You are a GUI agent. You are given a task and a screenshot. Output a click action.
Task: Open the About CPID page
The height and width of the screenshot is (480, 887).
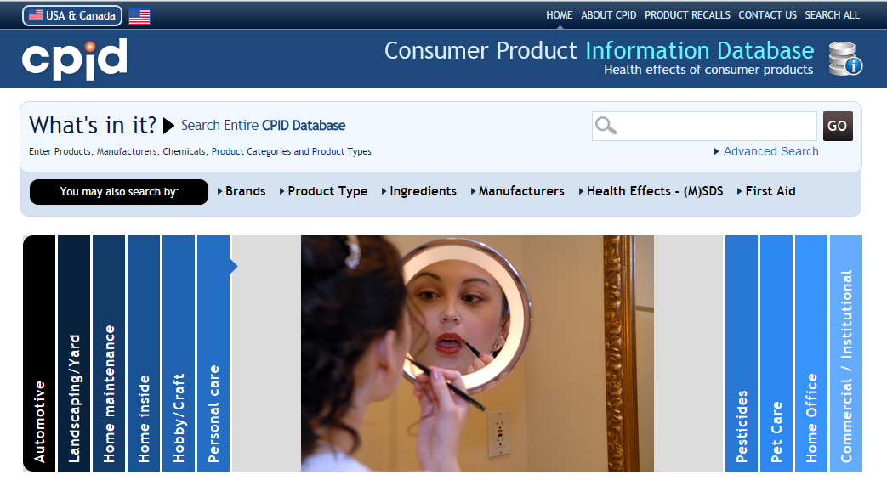[609, 15]
